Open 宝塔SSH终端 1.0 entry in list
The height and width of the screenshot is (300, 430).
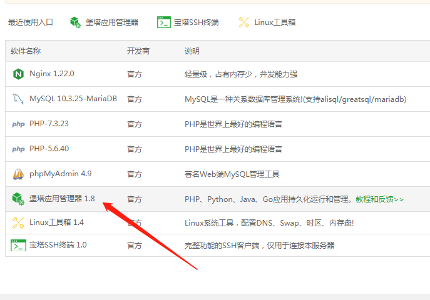click(x=58, y=245)
